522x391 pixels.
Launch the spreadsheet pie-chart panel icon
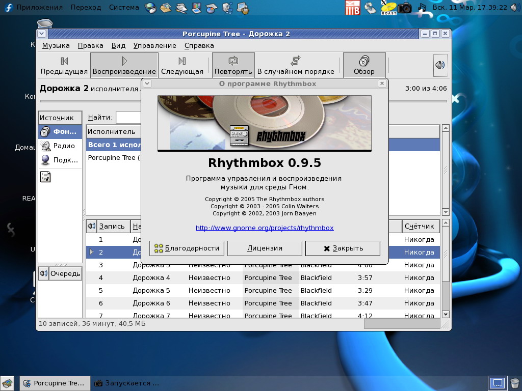point(212,8)
